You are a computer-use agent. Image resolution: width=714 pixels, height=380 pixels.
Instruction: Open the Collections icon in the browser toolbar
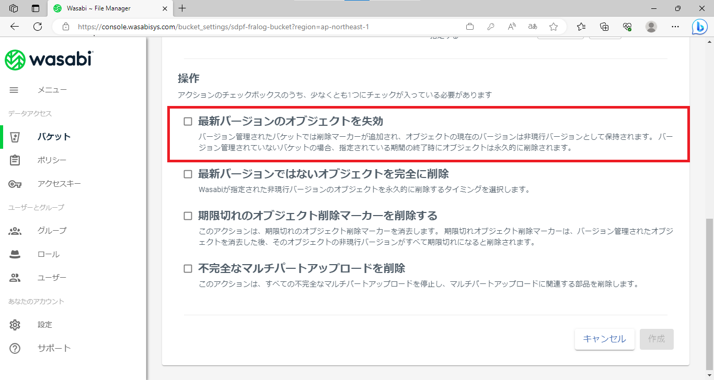point(604,27)
